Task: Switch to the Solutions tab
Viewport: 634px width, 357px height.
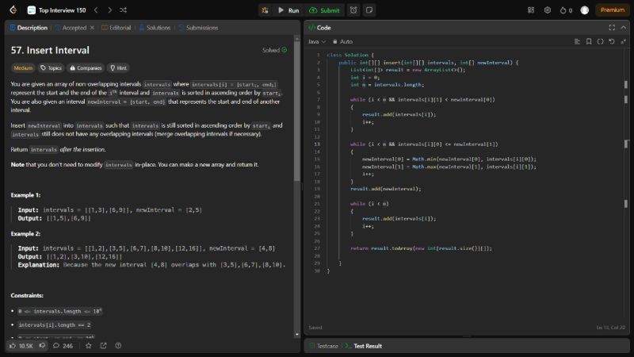Action: (x=155, y=28)
